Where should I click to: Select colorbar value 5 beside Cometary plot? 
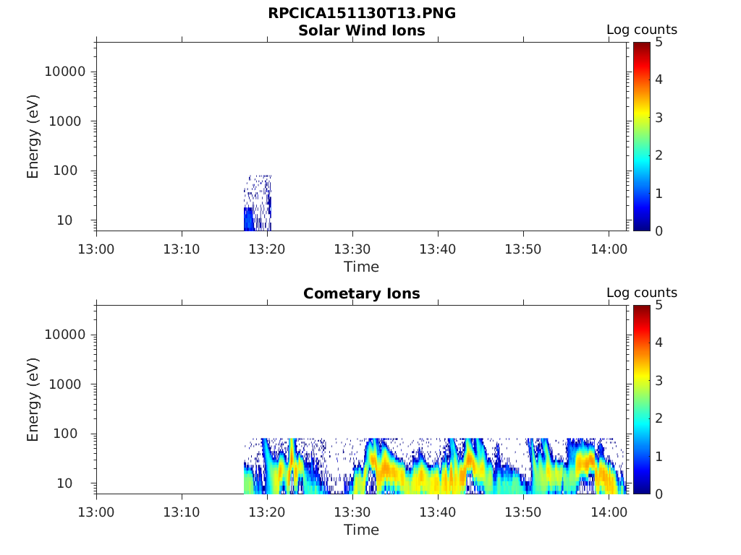(x=659, y=306)
